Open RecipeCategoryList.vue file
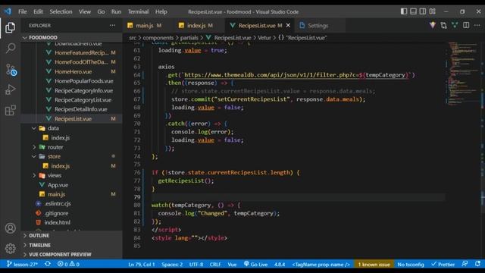The width and height of the screenshot is (485, 273). click(83, 100)
